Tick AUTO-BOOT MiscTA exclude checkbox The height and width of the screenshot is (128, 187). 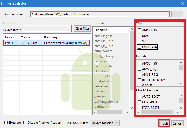(139, 97)
